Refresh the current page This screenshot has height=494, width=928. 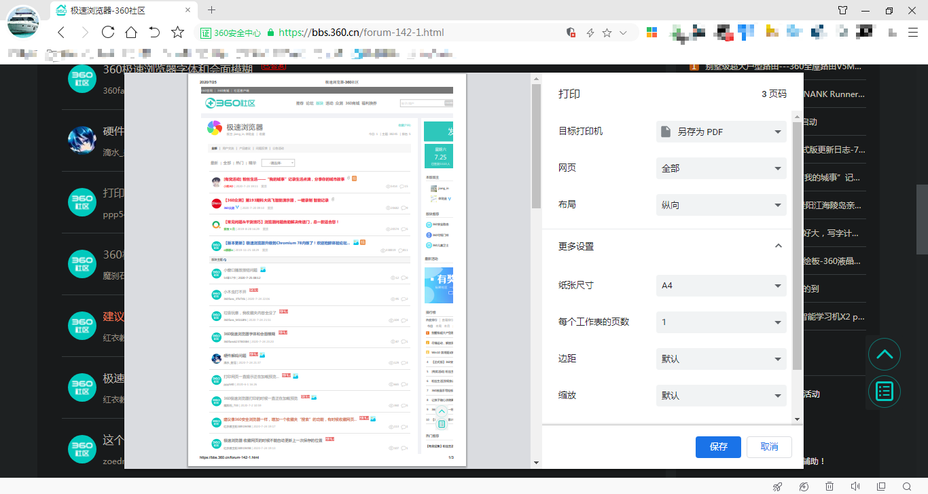click(107, 32)
